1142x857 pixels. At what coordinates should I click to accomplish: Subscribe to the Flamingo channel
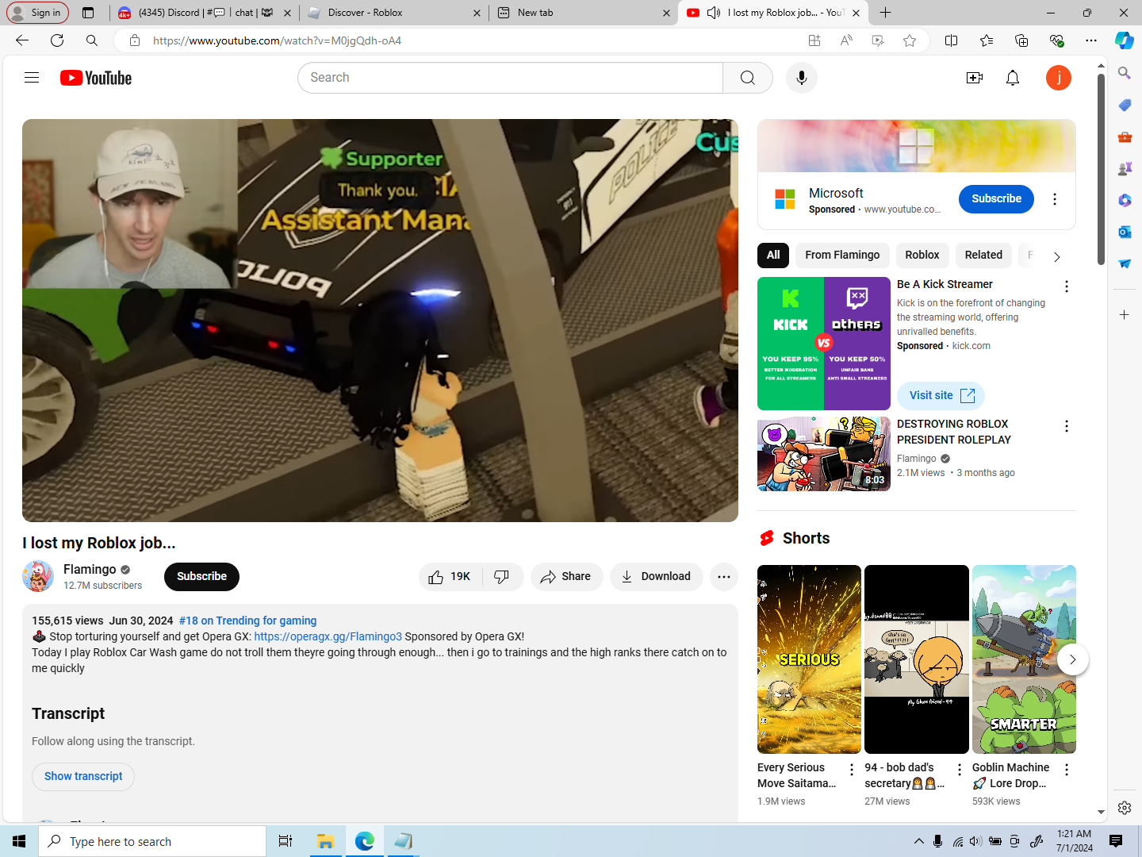pos(201,577)
